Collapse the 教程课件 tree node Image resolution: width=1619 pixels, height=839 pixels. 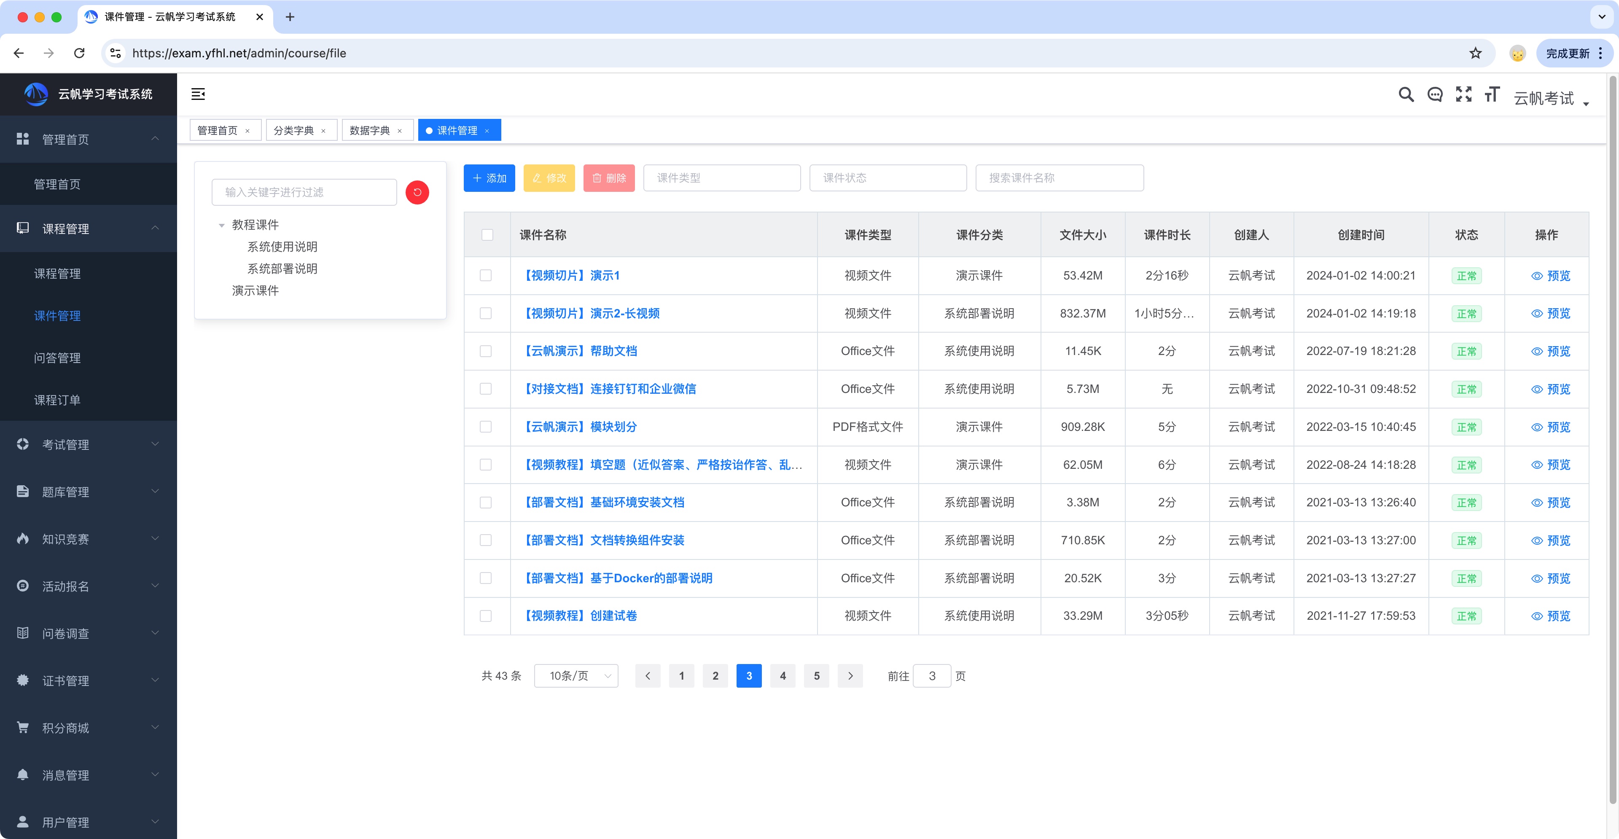point(221,225)
